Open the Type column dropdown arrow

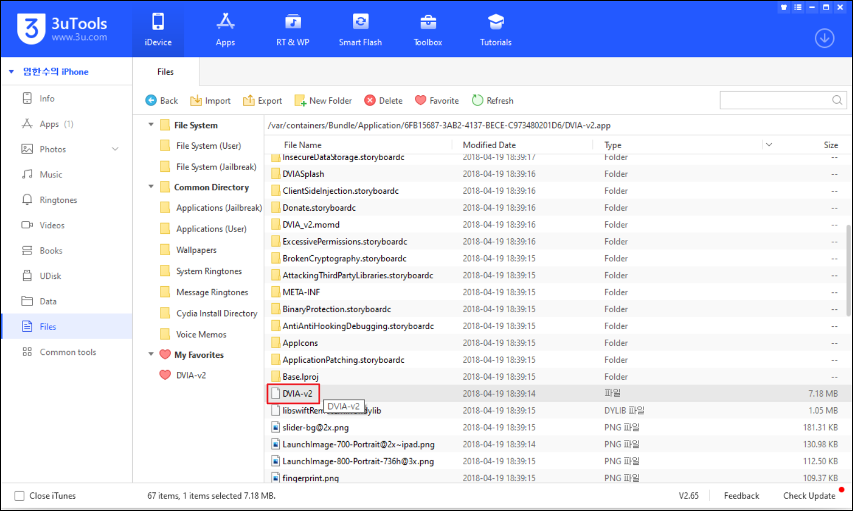[x=769, y=145]
